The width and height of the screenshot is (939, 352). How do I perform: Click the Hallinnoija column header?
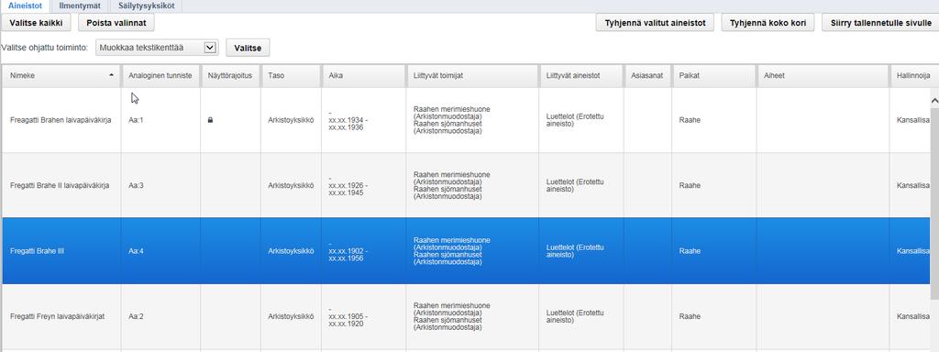tap(914, 76)
